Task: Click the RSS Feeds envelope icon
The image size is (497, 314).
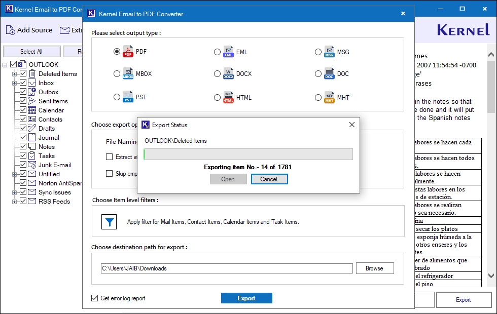Action: [32, 202]
